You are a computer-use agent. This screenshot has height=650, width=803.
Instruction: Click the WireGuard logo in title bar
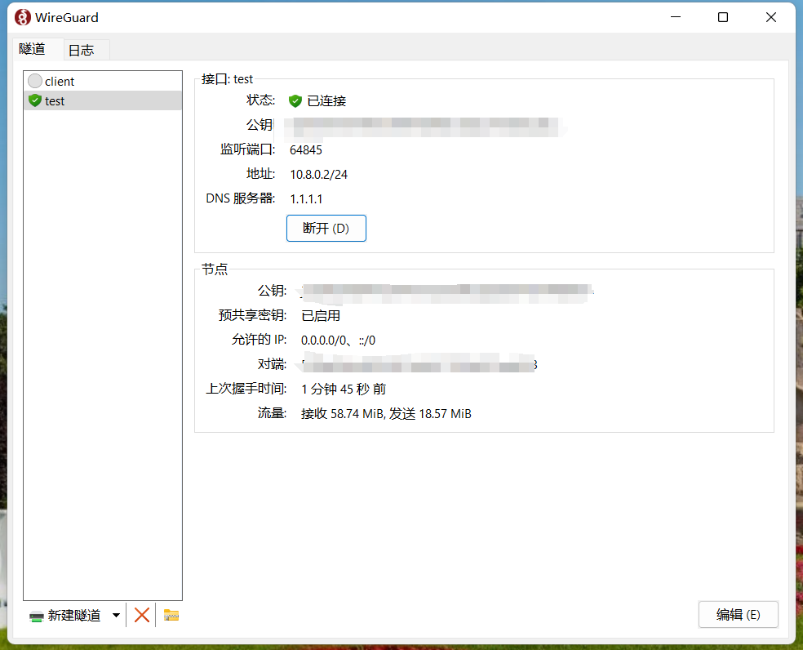(x=23, y=17)
